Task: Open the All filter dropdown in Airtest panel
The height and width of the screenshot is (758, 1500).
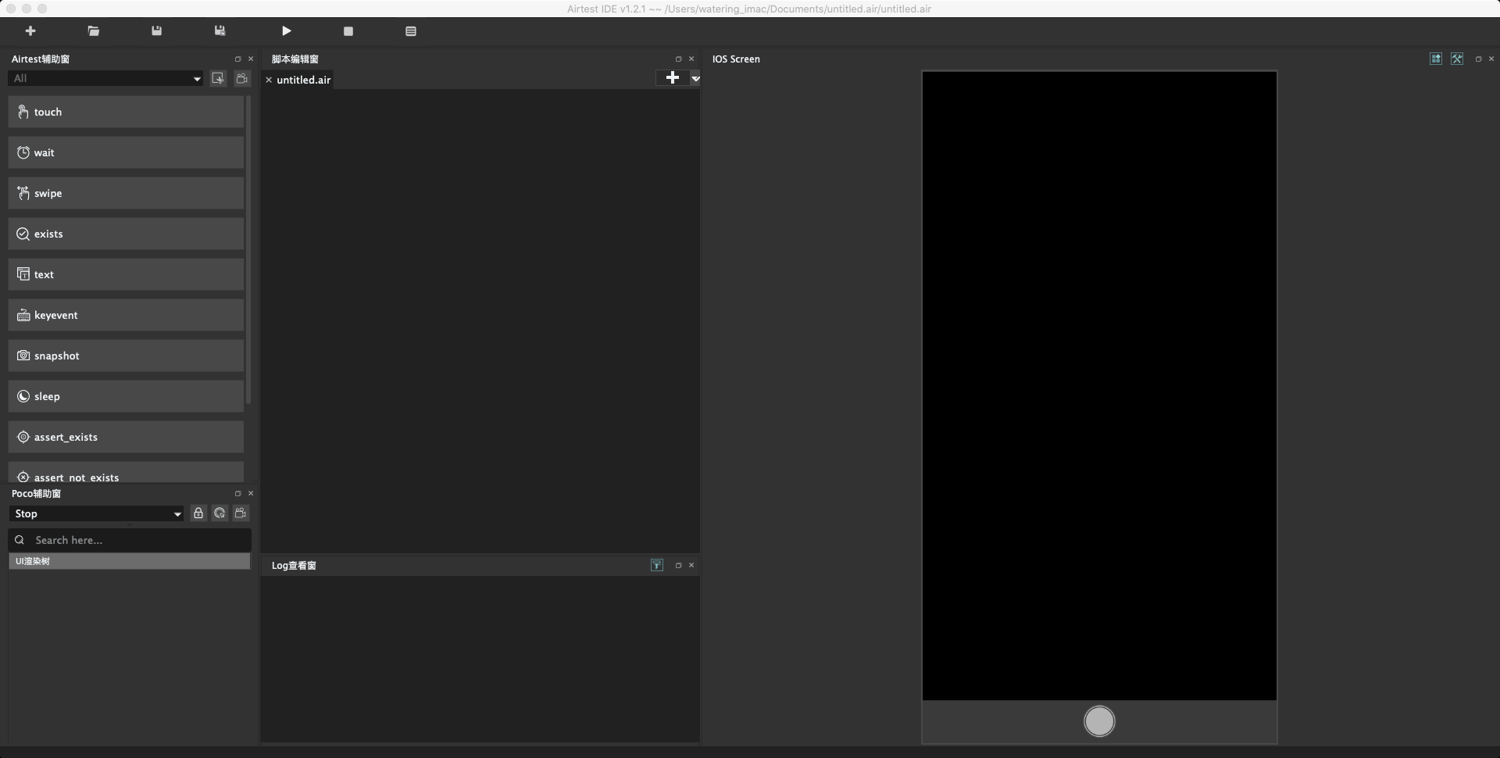Action: (105, 78)
